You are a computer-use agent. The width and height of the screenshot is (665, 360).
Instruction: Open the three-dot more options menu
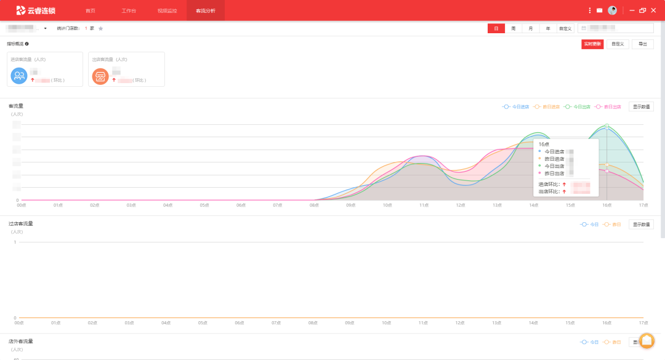point(589,10)
